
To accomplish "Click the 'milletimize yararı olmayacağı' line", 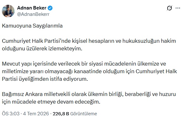I will (x=37, y=72).
